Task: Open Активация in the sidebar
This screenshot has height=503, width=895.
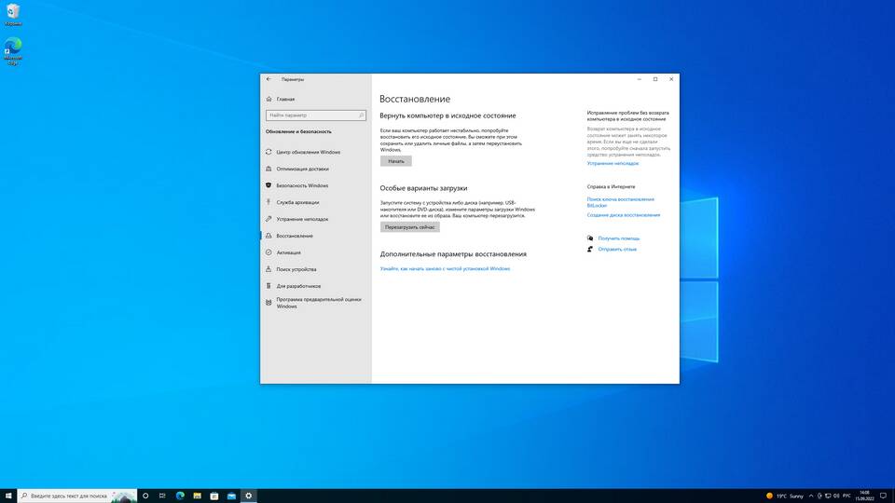Action: pyautogui.click(x=288, y=252)
